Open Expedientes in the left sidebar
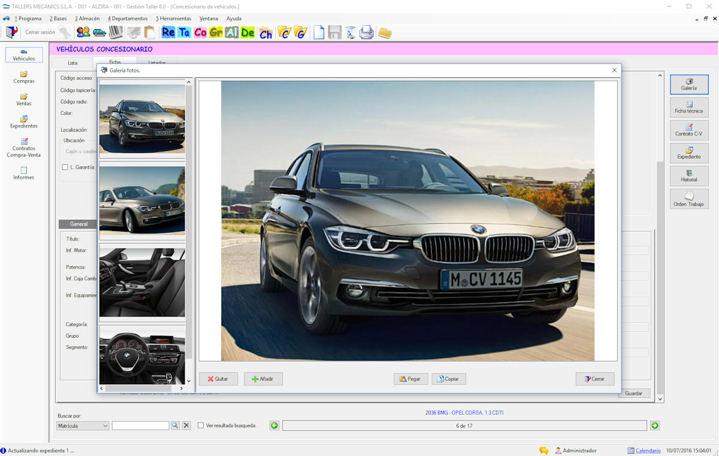The height and width of the screenshot is (456, 719). tap(24, 122)
